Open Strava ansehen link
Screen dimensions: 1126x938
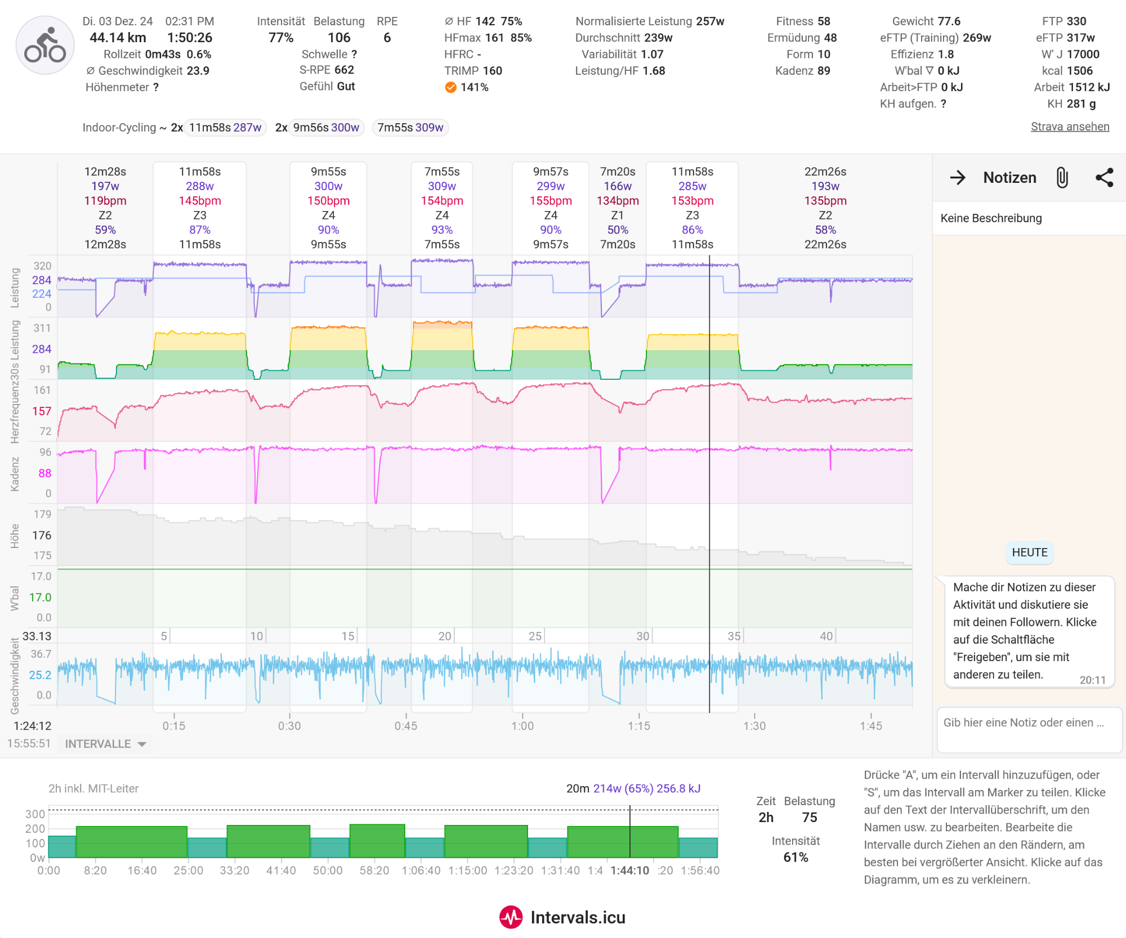(1070, 127)
